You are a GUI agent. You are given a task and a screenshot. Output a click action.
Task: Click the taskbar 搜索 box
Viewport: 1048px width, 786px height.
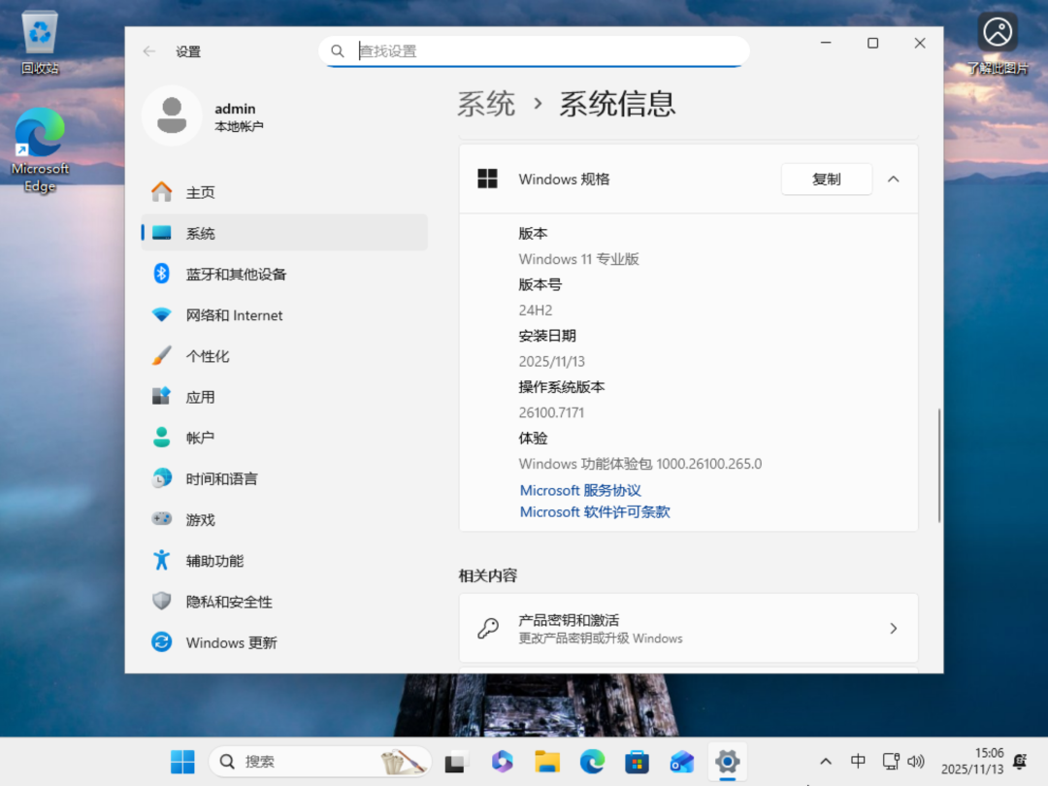319,762
